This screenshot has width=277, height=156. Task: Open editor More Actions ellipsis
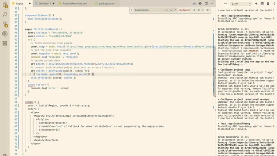pos(212,3)
